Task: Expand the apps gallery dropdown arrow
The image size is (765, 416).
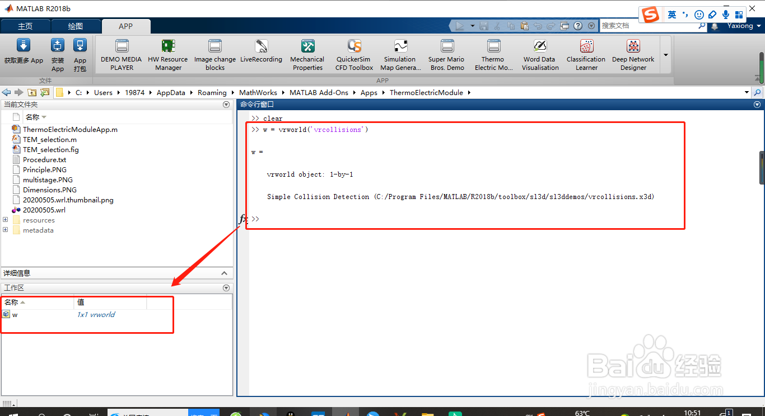Action: click(x=666, y=55)
